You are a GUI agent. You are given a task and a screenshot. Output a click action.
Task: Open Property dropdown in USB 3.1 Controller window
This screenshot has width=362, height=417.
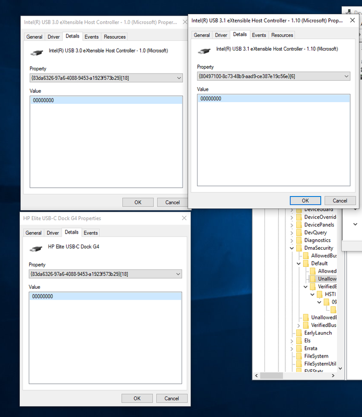274,76
